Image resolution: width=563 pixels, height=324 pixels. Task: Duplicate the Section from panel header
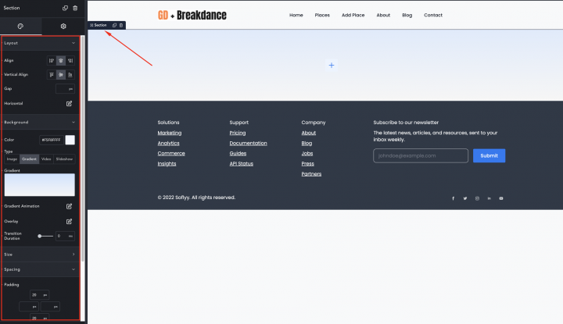point(64,8)
